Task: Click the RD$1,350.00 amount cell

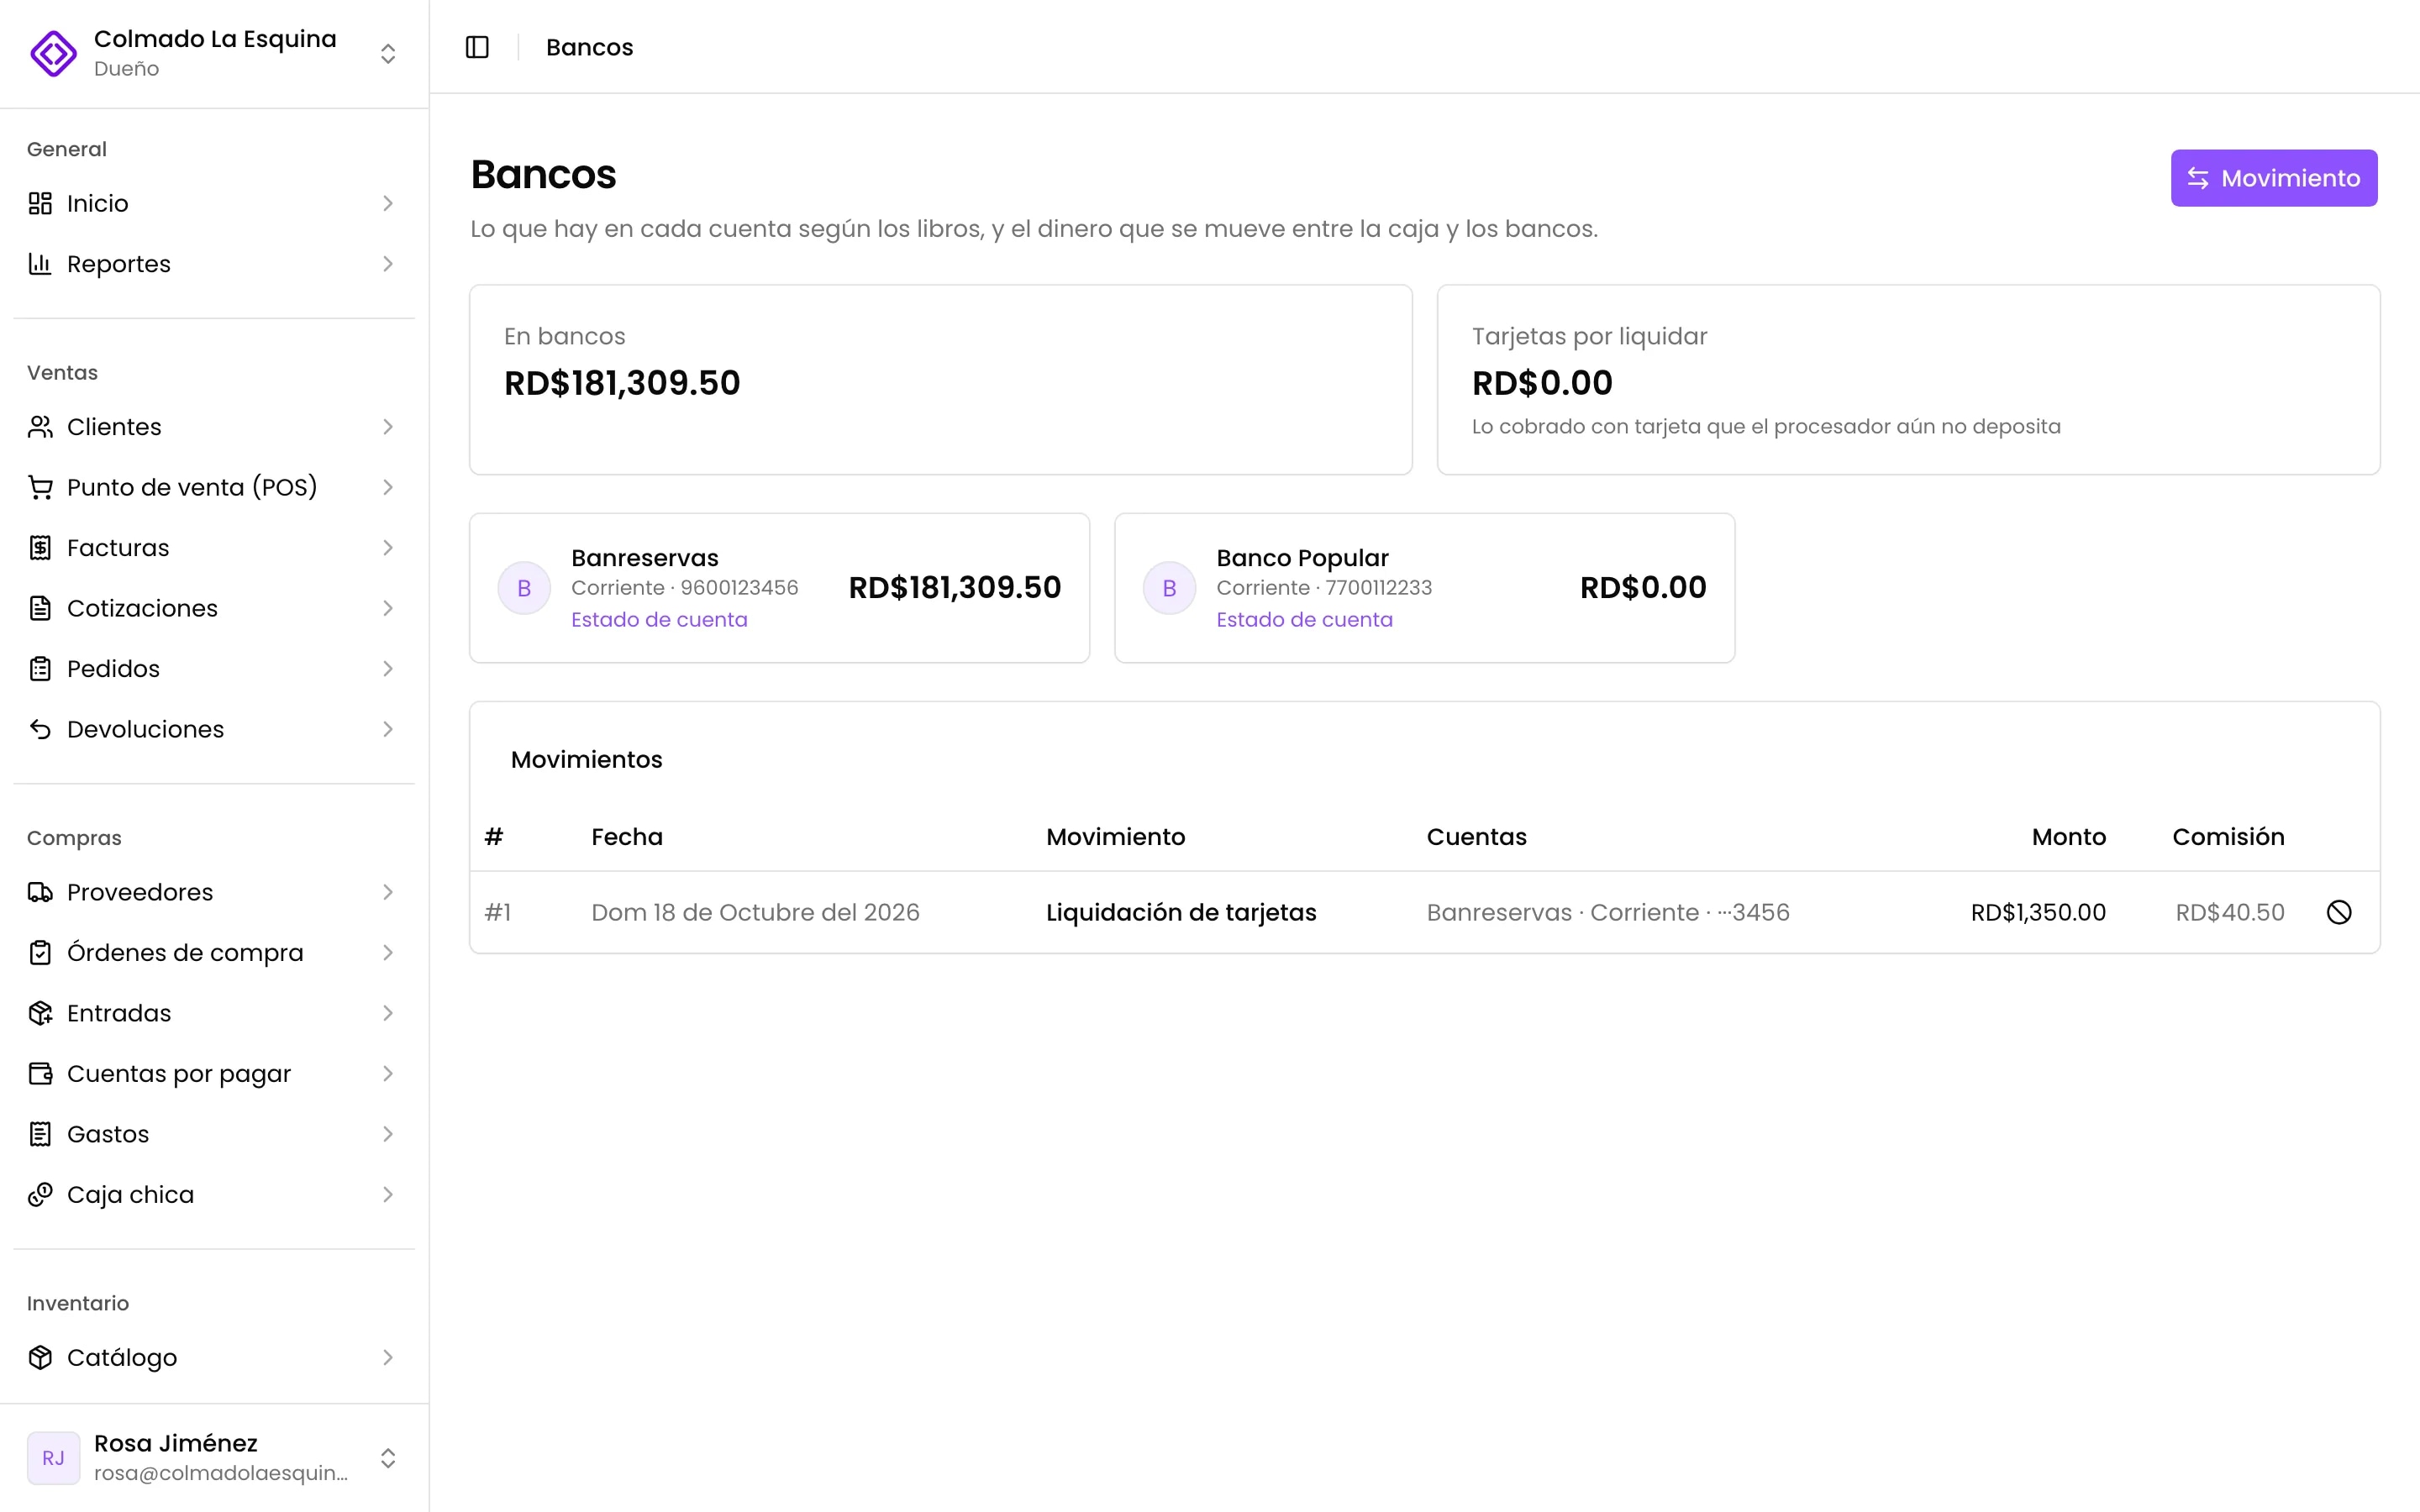Action: tap(2038, 912)
